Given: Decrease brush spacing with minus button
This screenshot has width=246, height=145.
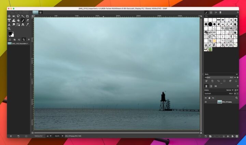Looking at the screenshot, I should coord(235,78).
